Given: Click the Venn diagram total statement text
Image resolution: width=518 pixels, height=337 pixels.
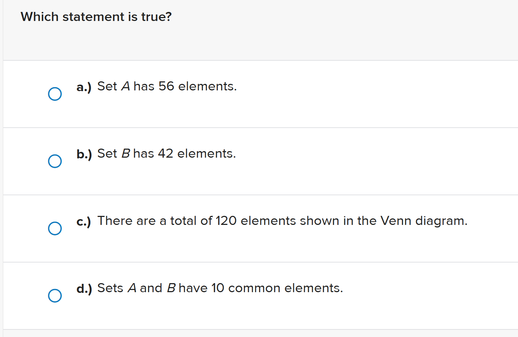Looking at the screenshot, I should (x=282, y=221).
